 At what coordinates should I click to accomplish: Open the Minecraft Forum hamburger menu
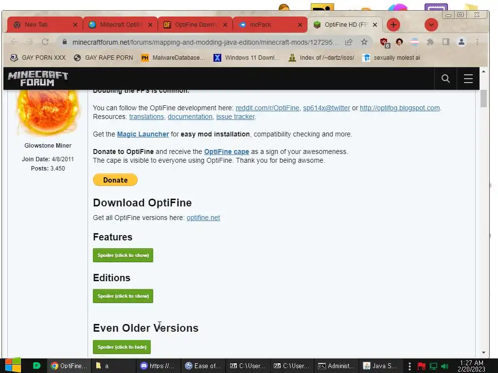click(x=468, y=78)
